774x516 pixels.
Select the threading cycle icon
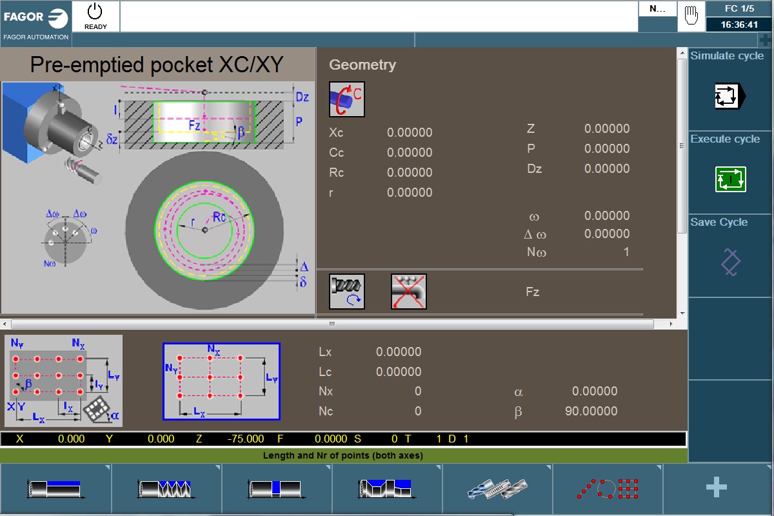click(166, 488)
